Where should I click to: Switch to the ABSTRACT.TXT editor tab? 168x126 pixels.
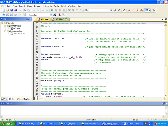(60, 19)
